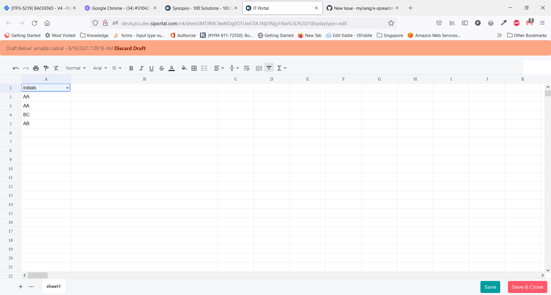The image size is (551, 295).
Task: Open the Borders tool
Action: click(x=194, y=68)
